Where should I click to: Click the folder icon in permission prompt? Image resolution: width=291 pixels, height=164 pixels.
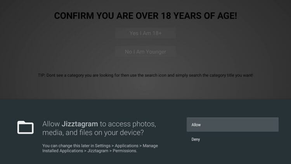[x=26, y=127]
